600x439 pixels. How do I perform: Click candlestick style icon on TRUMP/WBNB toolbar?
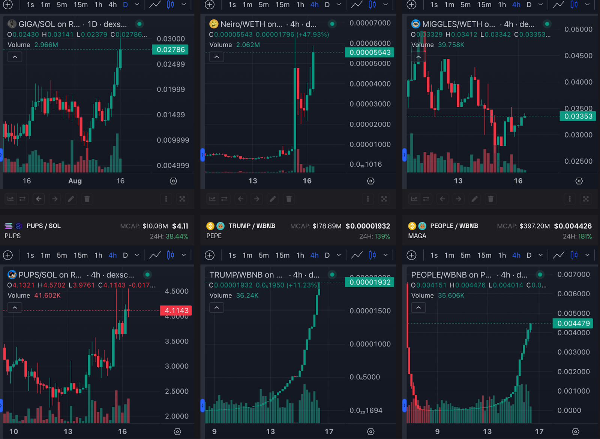point(372,255)
